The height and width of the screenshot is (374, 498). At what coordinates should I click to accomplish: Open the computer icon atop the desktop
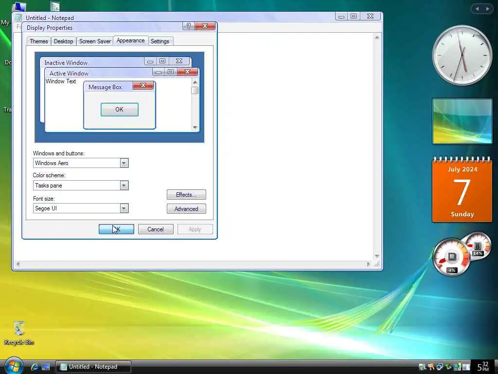tap(19, 6)
